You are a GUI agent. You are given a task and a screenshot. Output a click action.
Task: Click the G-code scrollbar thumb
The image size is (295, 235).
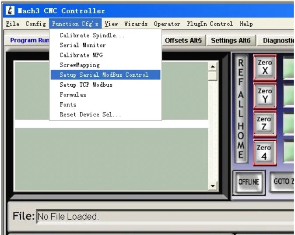213,76
